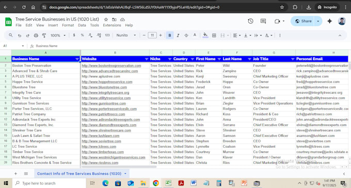This screenshot has height=188, width=351.
Task: Open the riosbros.com link
Action: coord(100,163)
